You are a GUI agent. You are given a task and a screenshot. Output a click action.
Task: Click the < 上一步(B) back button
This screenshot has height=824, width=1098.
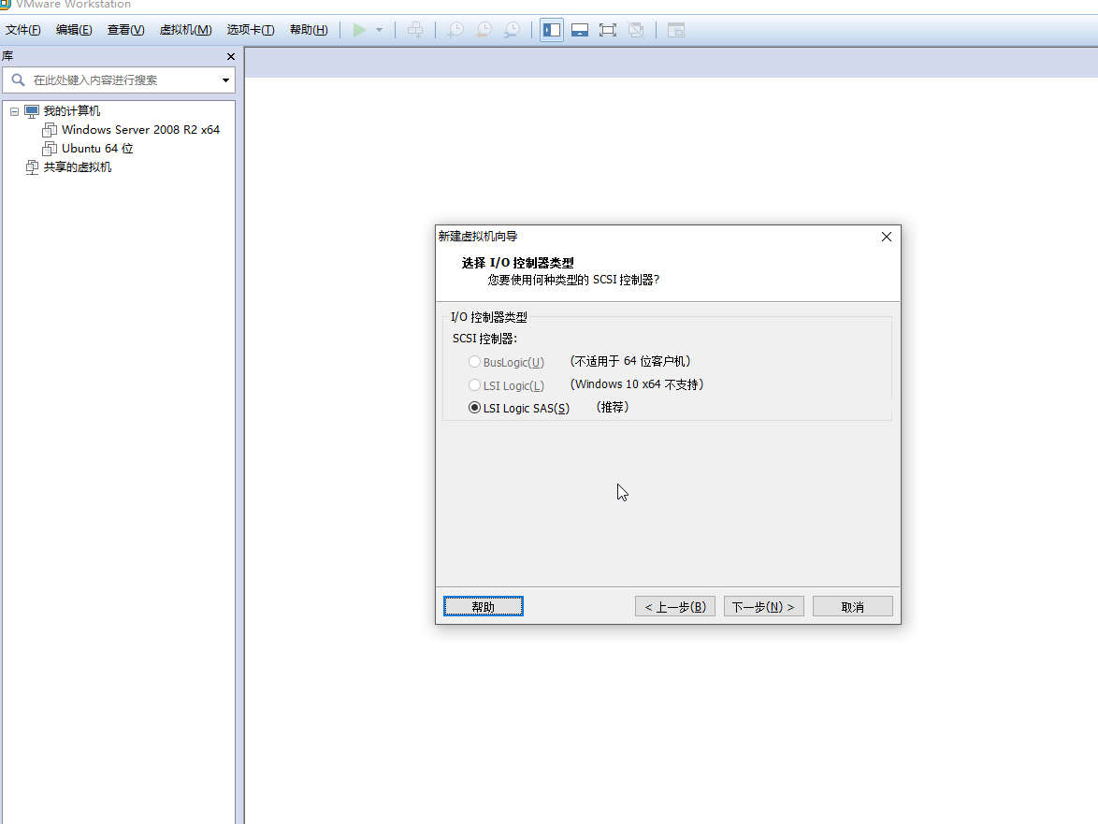[675, 606]
